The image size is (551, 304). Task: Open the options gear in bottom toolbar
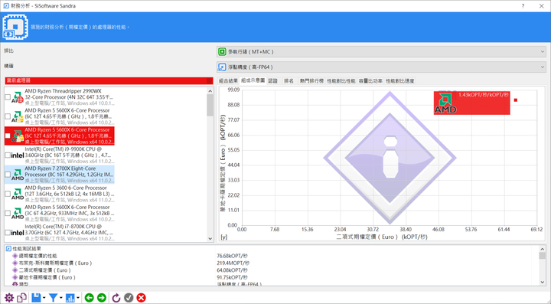click(x=8, y=298)
